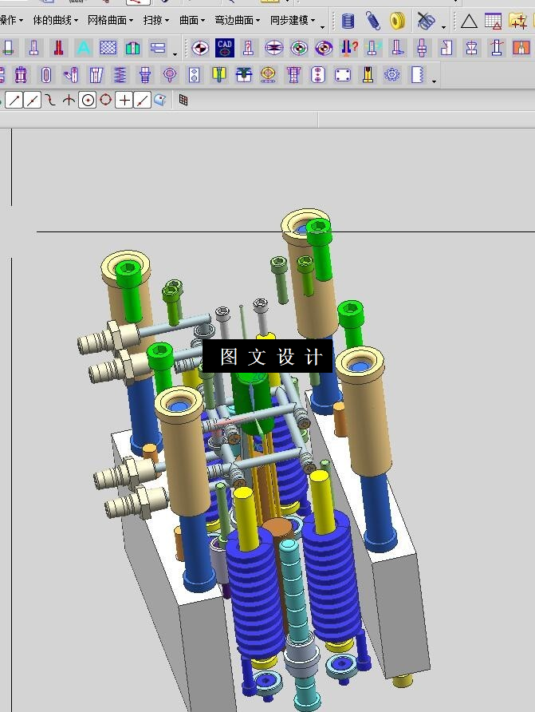Click the blue spring component icon

[x=120, y=74]
